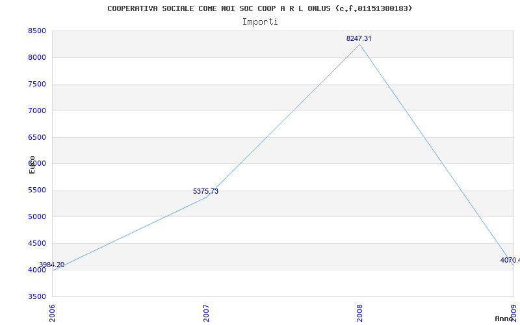Select the 5375.73 data label
The width and height of the screenshot is (520, 325).
click(205, 192)
